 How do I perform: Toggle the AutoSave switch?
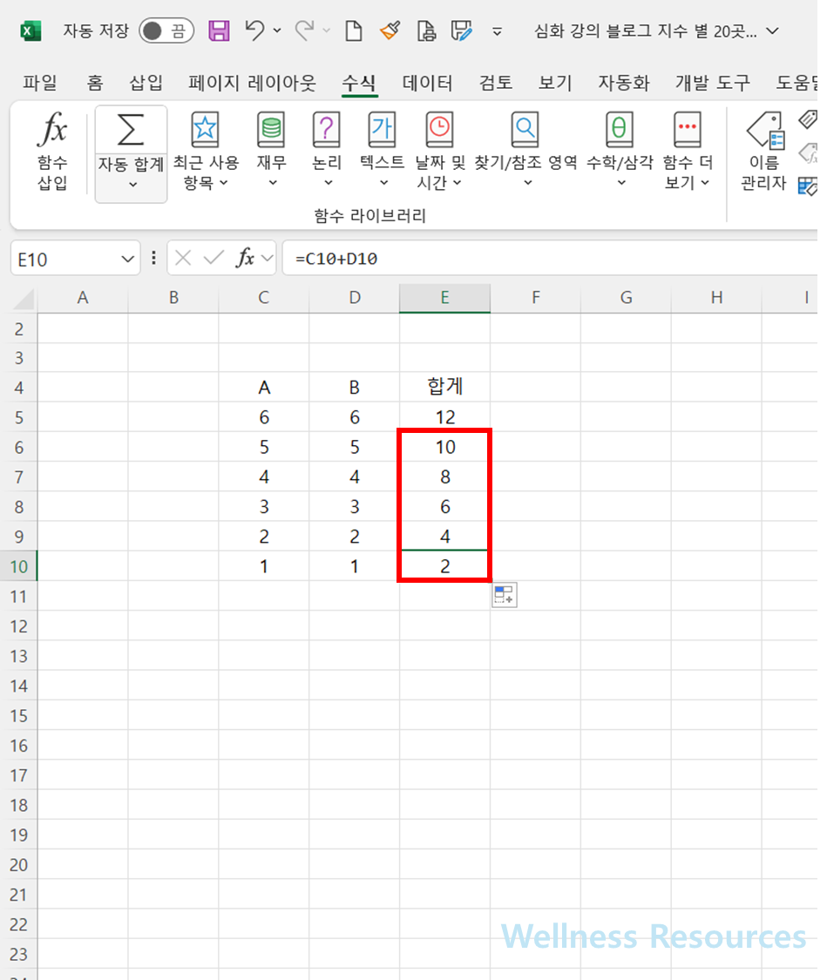click(x=166, y=30)
